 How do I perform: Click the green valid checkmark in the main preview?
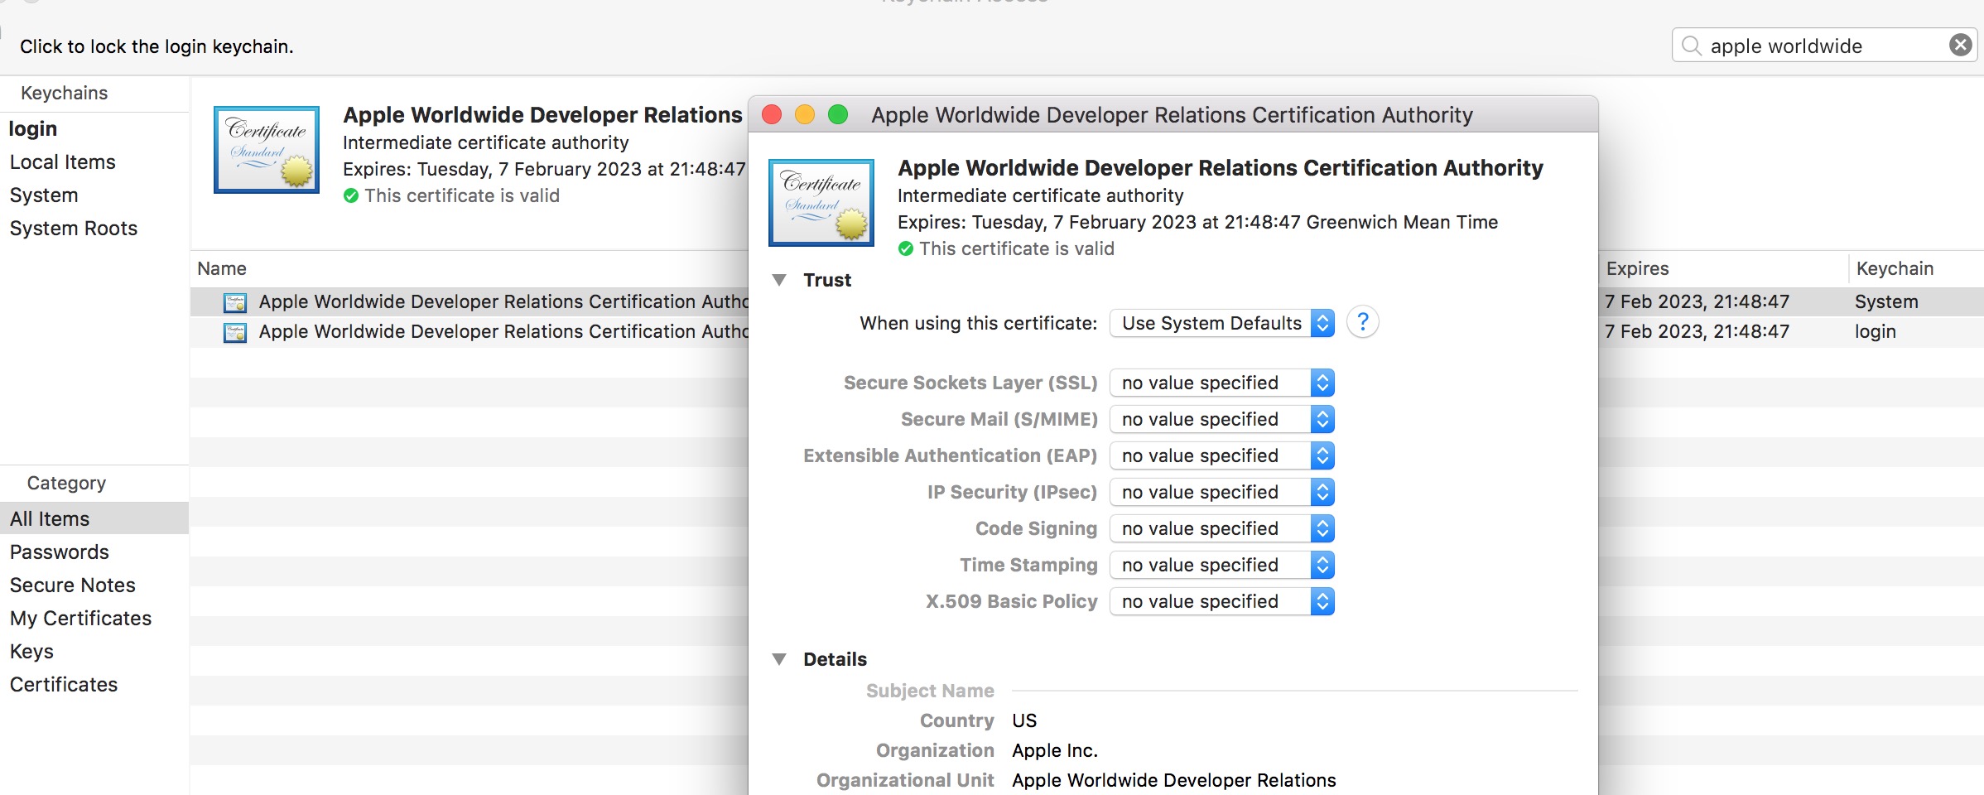[351, 195]
